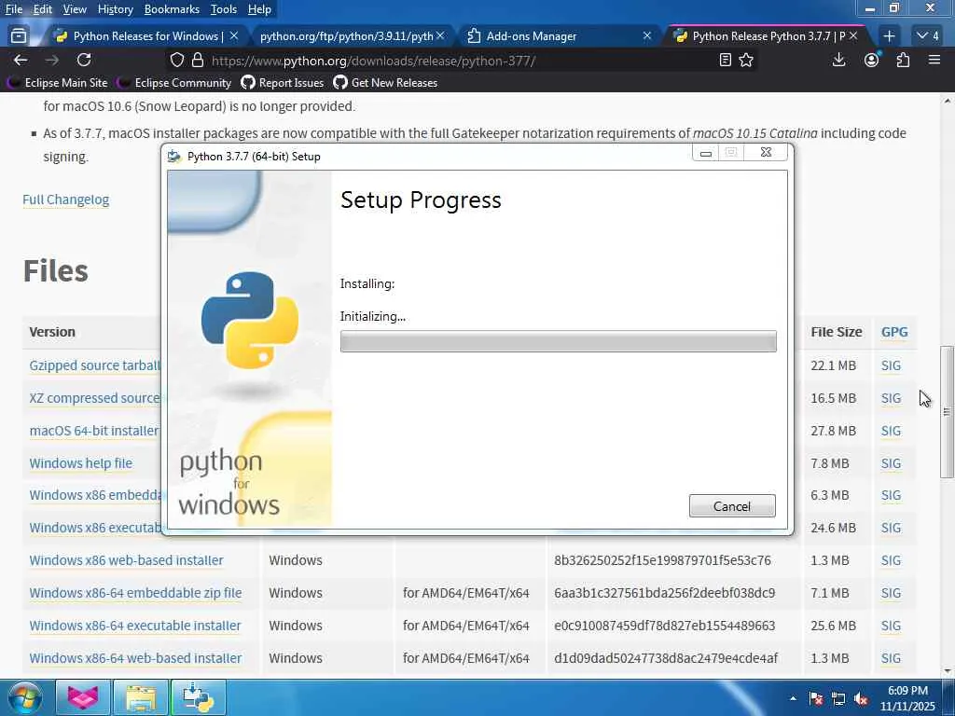Download Windows help file
The height and width of the screenshot is (716, 955).
click(x=80, y=462)
